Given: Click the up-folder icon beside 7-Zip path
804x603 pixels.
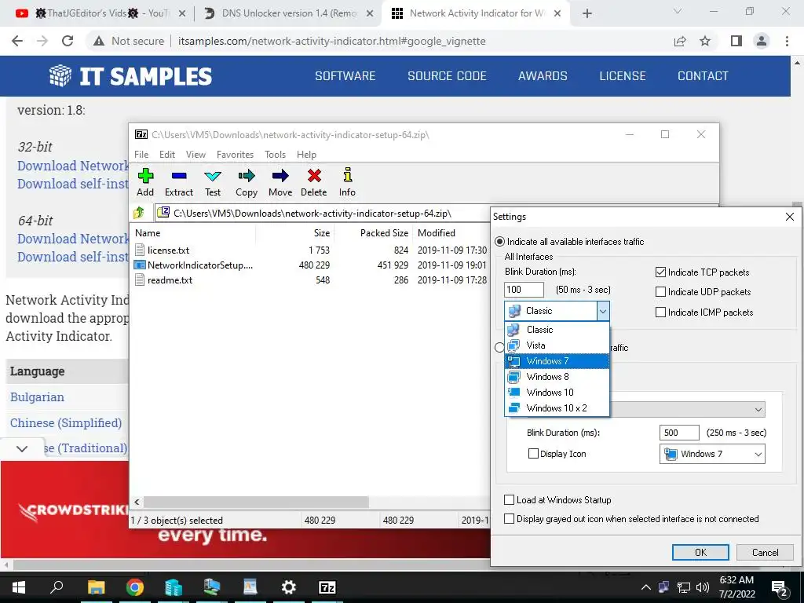Looking at the screenshot, I should pyautogui.click(x=139, y=212).
